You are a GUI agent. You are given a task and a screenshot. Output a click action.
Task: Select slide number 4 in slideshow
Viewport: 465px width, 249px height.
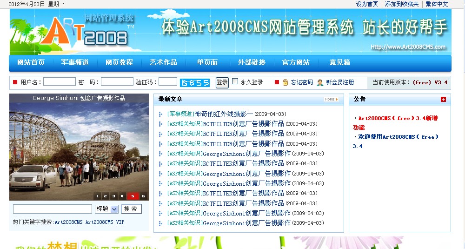[122, 196]
